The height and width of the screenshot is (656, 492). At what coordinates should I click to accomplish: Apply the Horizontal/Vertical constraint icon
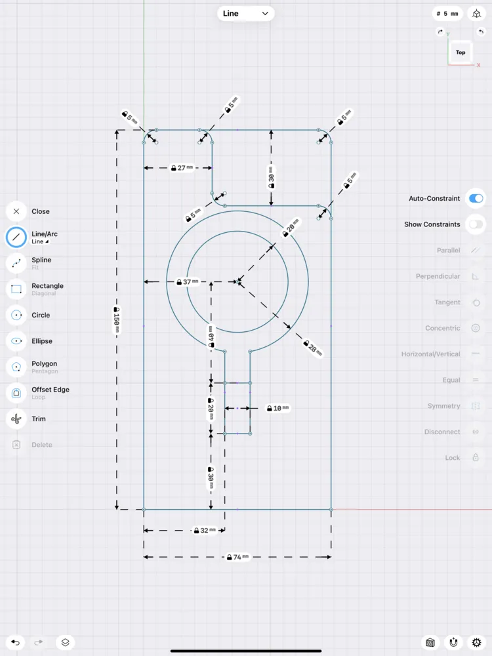(476, 354)
